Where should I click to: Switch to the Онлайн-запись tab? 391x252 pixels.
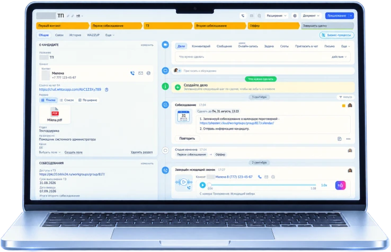click(x=248, y=47)
